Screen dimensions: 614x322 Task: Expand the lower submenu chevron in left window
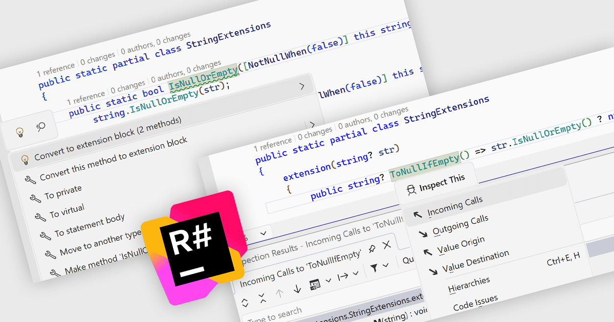click(x=312, y=124)
